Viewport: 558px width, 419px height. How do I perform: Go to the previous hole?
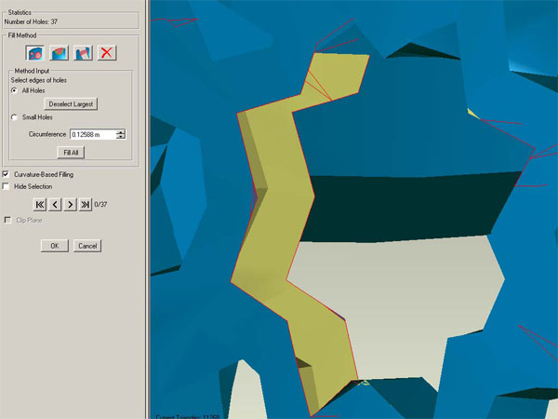[55, 204]
